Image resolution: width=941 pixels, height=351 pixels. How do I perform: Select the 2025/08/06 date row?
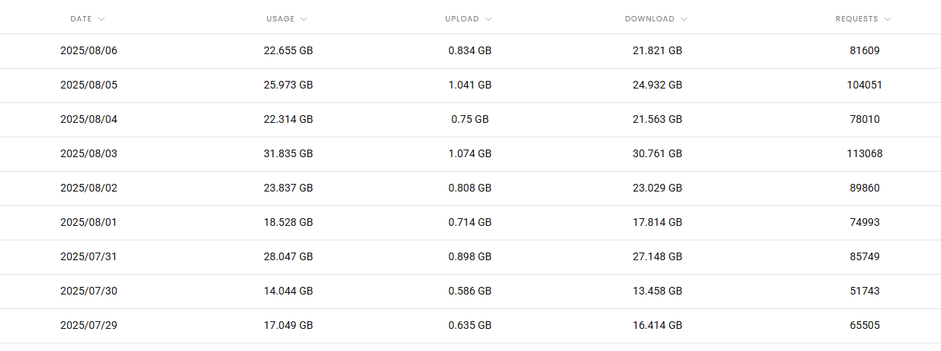click(x=89, y=51)
